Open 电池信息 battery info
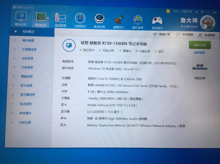 point(25,104)
